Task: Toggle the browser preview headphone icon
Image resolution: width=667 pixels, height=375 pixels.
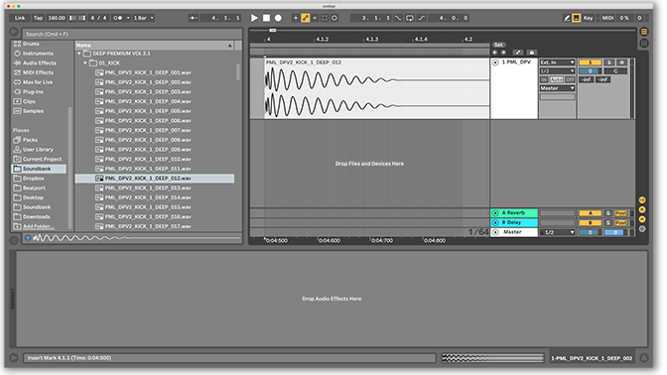Action: click(x=28, y=238)
